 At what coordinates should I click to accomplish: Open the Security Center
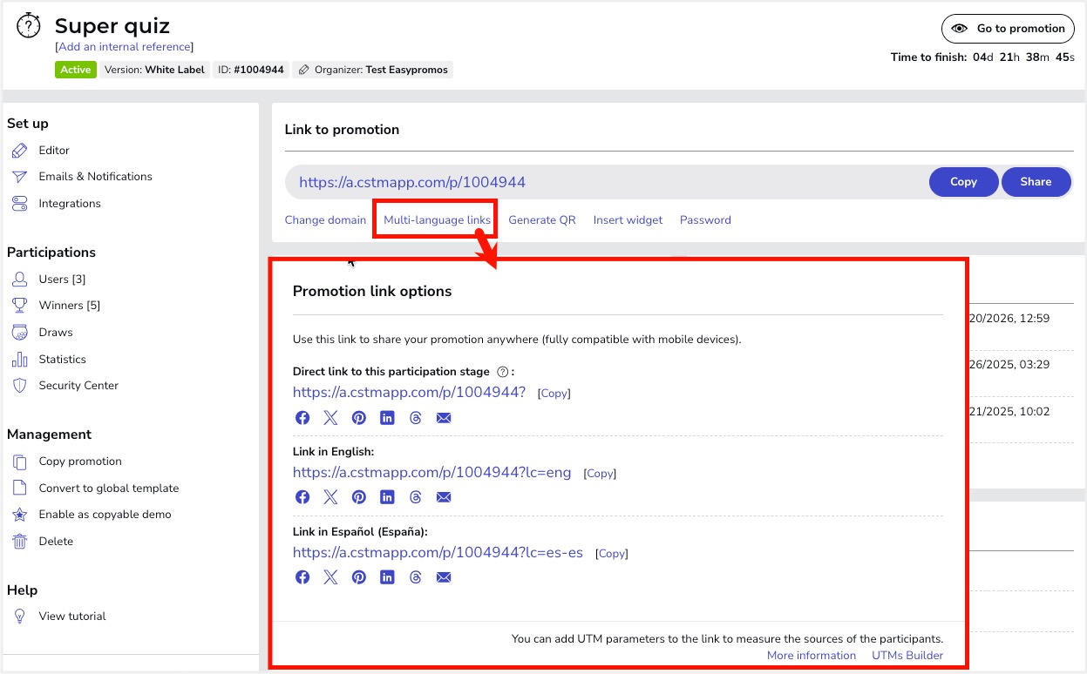[78, 386]
